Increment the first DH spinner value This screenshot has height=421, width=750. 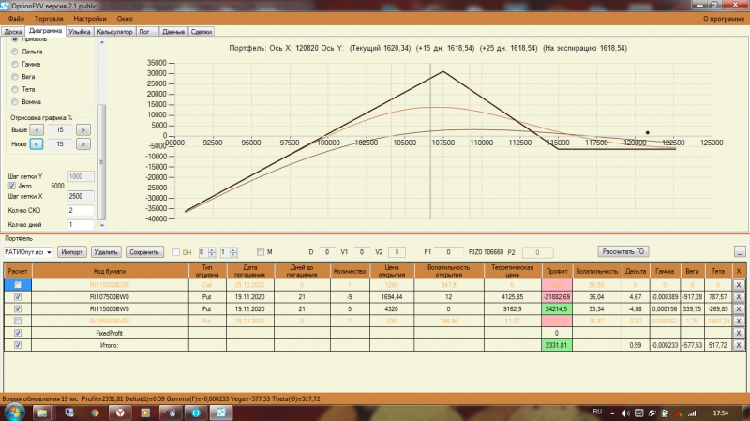(212, 249)
